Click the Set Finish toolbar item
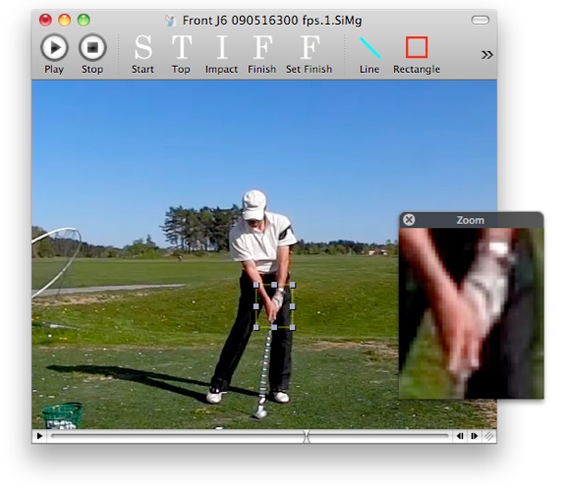The image size is (564, 491). 309,54
